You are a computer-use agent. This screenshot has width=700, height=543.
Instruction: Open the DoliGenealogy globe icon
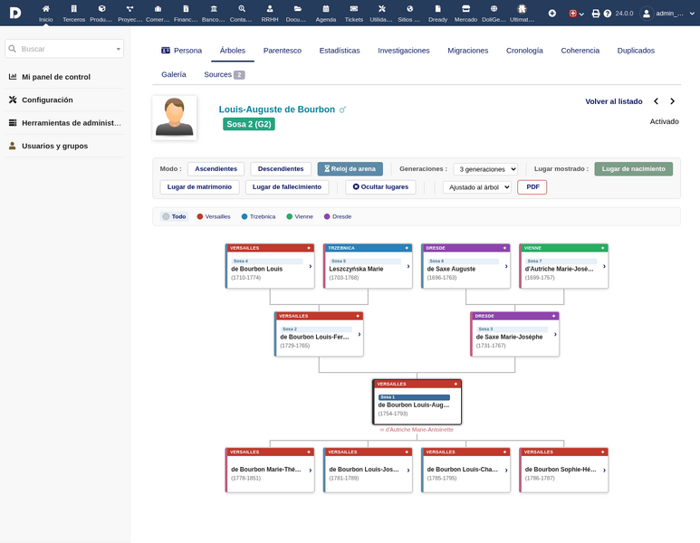pos(494,8)
